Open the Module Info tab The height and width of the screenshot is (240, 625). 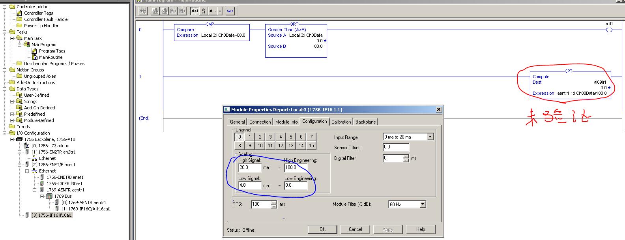tap(286, 122)
